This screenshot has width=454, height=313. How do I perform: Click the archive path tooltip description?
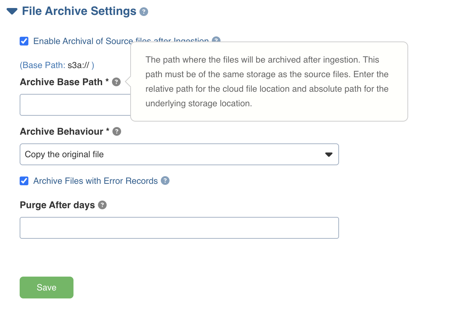[267, 82]
